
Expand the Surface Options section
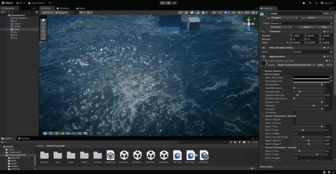pos(263,71)
